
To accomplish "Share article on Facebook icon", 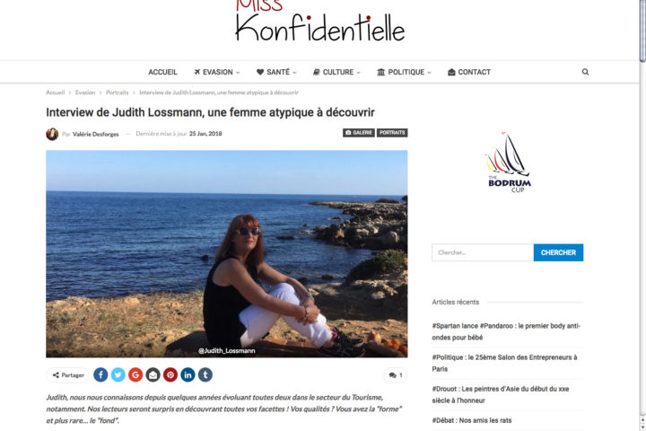I will (100, 375).
